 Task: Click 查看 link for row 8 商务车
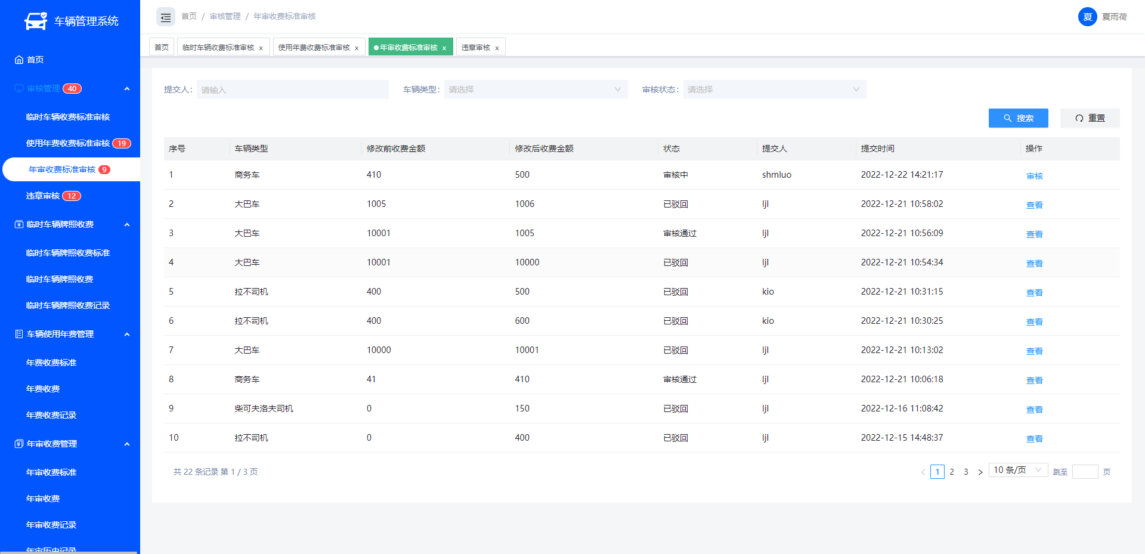pyautogui.click(x=1034, y=380)
